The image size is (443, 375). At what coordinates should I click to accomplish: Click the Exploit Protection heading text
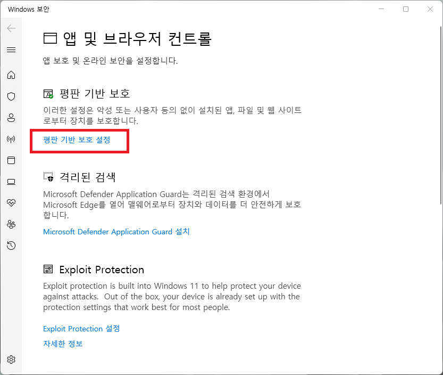[x=102, y=270]
